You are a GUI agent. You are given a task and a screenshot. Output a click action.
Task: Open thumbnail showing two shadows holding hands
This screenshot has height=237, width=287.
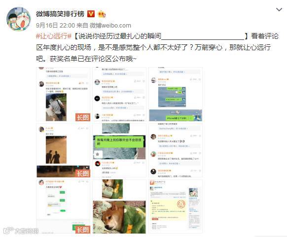(x=63, y=150)
